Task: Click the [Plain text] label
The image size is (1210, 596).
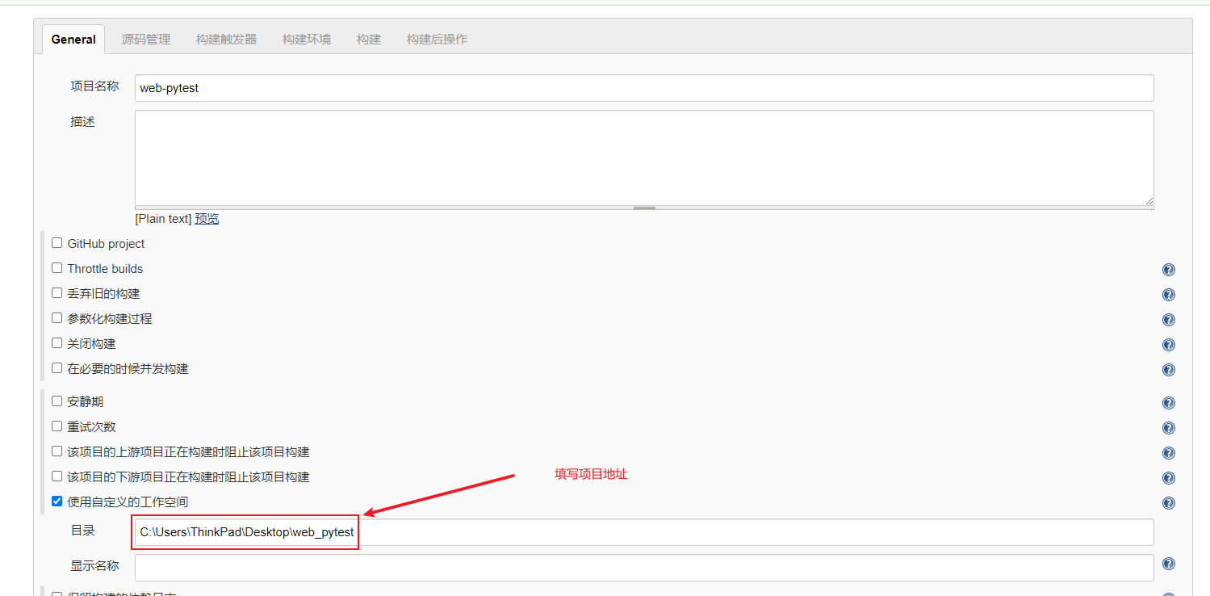Action: [x=163, y=219]
